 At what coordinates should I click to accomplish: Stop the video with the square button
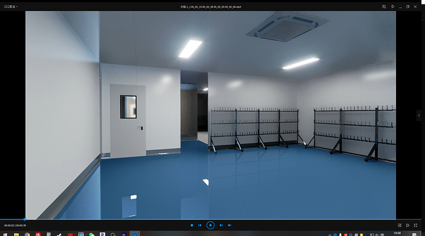[192, 225]
